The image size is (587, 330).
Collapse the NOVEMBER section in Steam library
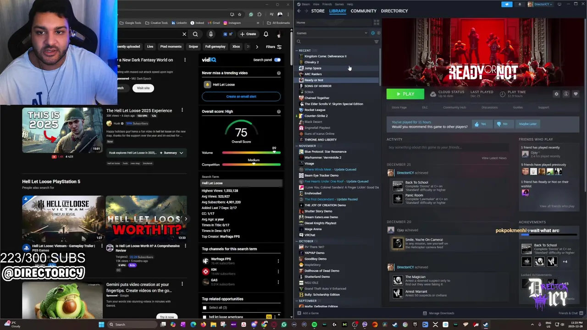tap(297, 146)
